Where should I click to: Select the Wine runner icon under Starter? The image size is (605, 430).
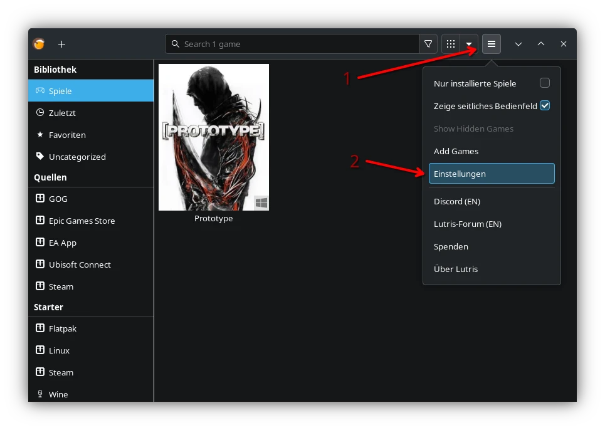[x=39, y=394]
